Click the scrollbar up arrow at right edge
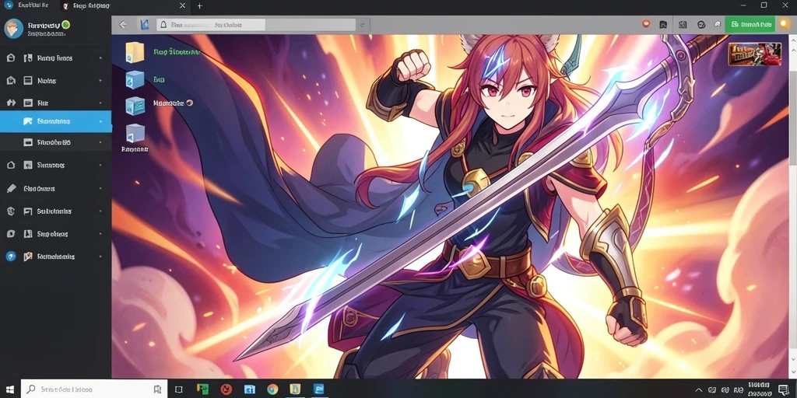 (x=793, y=40)
